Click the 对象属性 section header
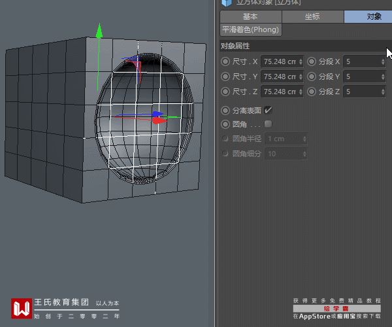 click(x=306, y=46)
